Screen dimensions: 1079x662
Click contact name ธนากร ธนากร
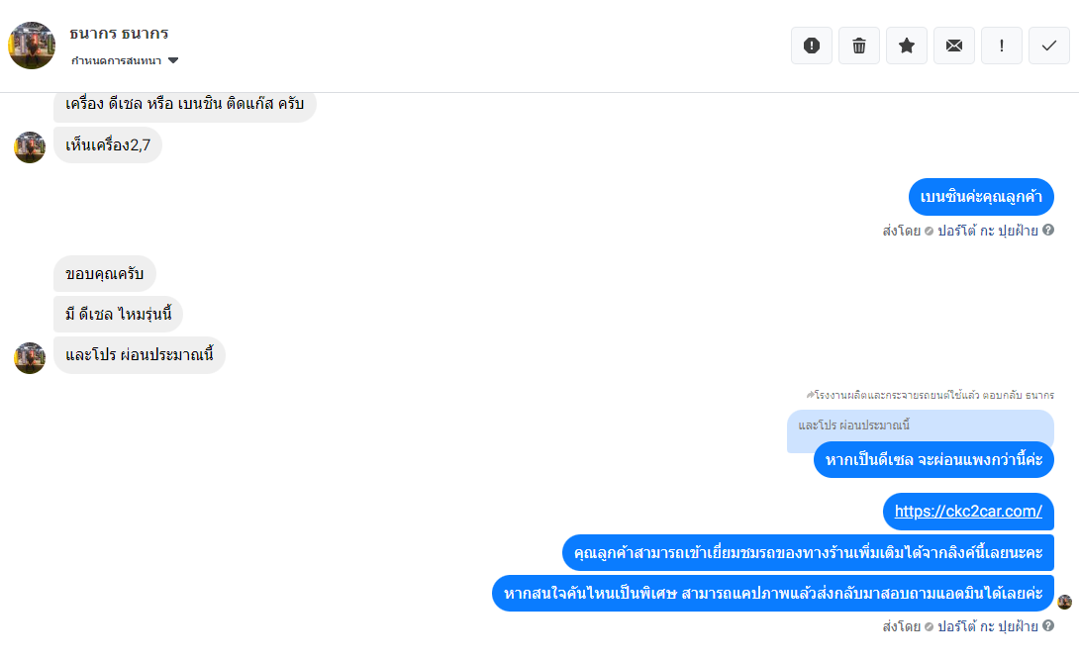[119, 33]
